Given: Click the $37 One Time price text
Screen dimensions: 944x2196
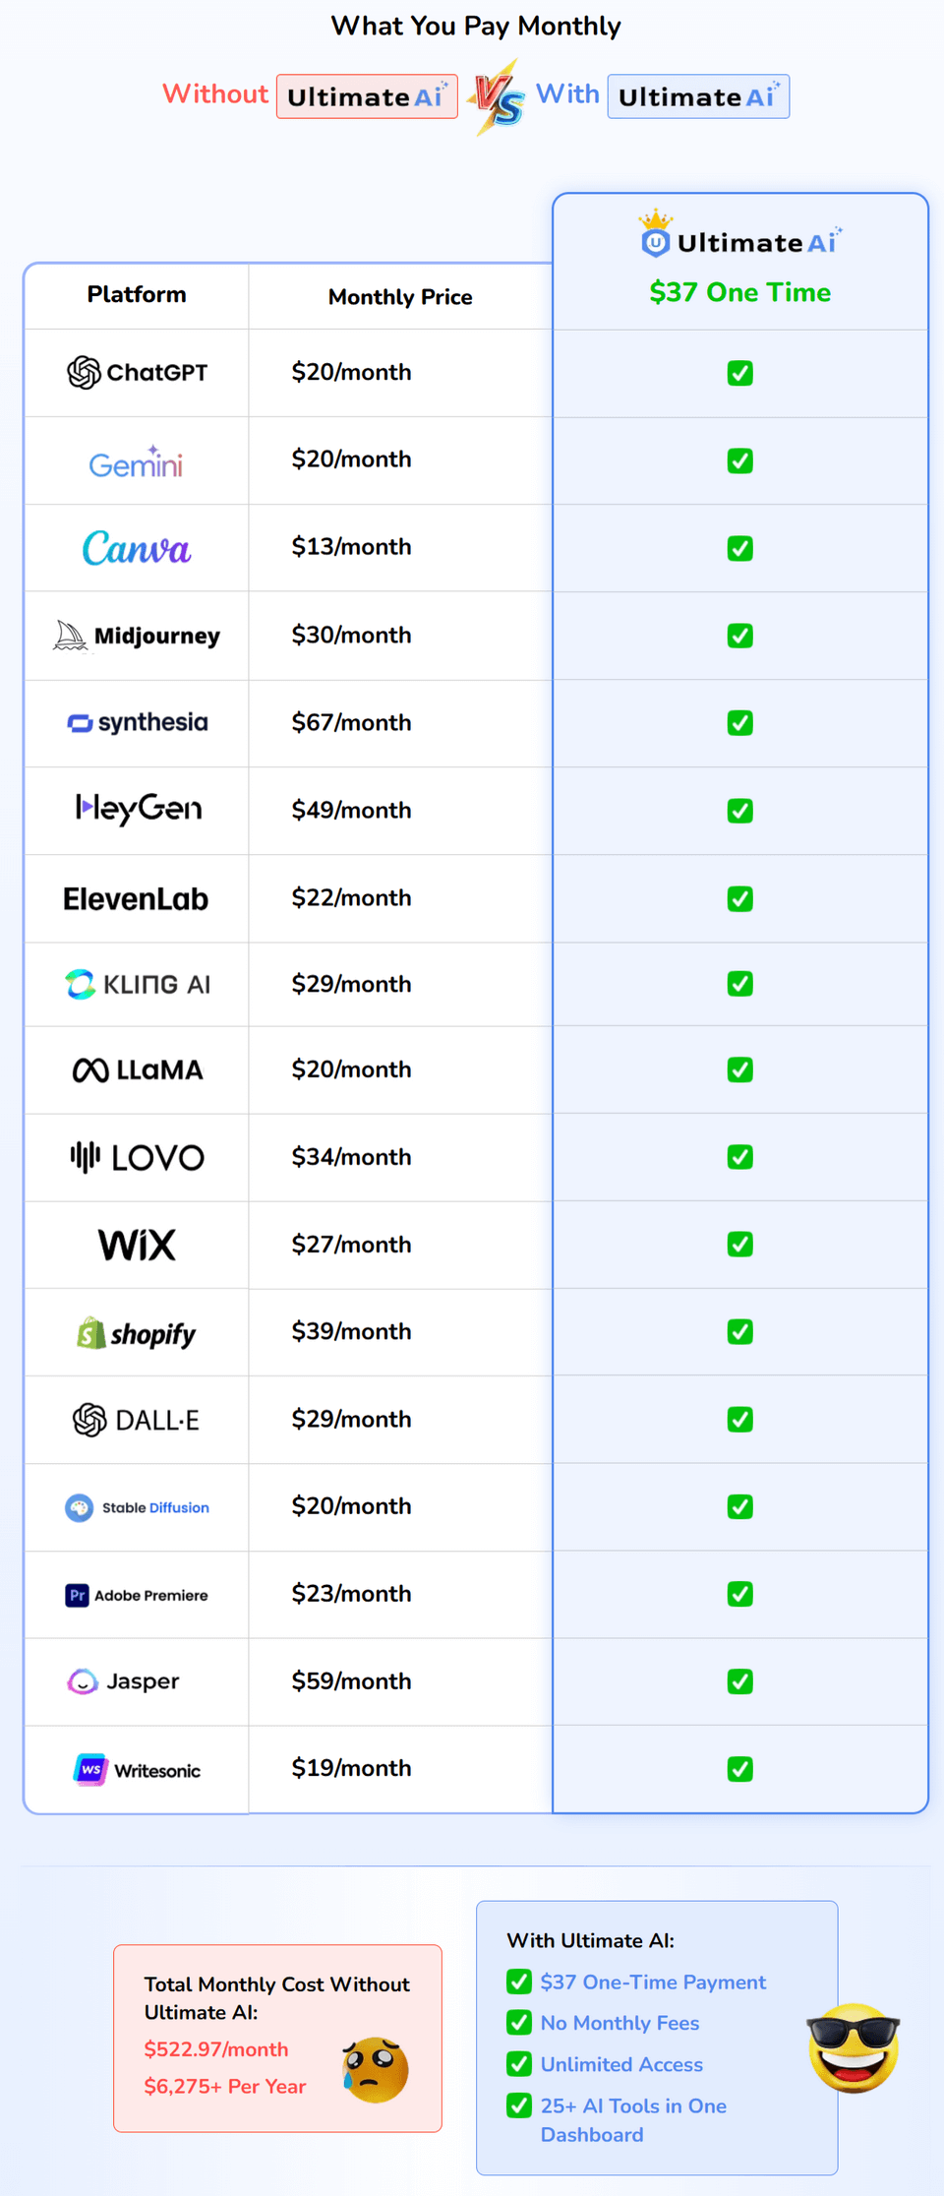Looking at the screenshot, I should point(739,292).
